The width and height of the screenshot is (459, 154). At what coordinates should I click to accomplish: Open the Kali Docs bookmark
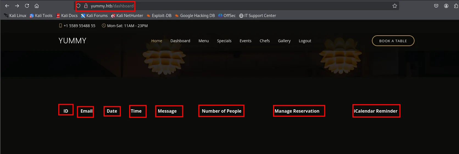[x=67, y=16]
